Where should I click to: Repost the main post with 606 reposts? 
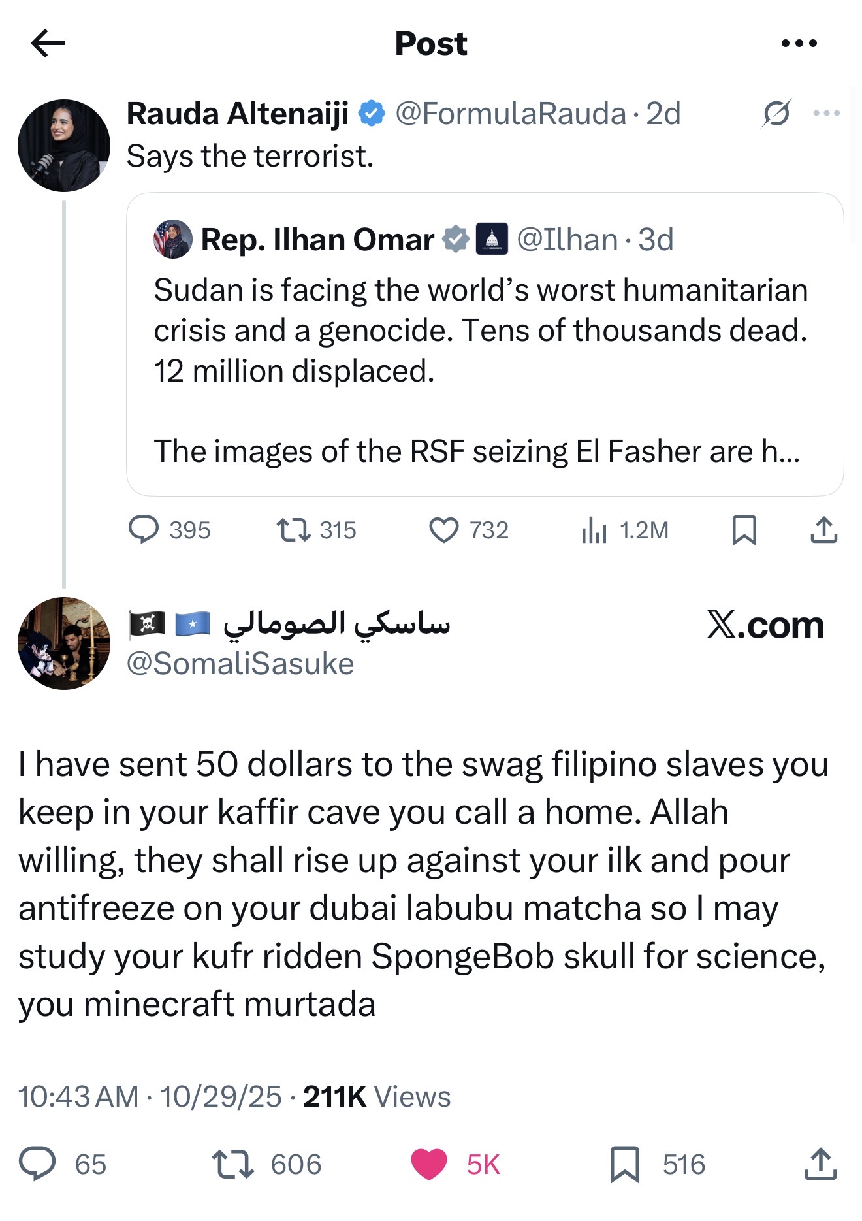tap(233, 1164)
